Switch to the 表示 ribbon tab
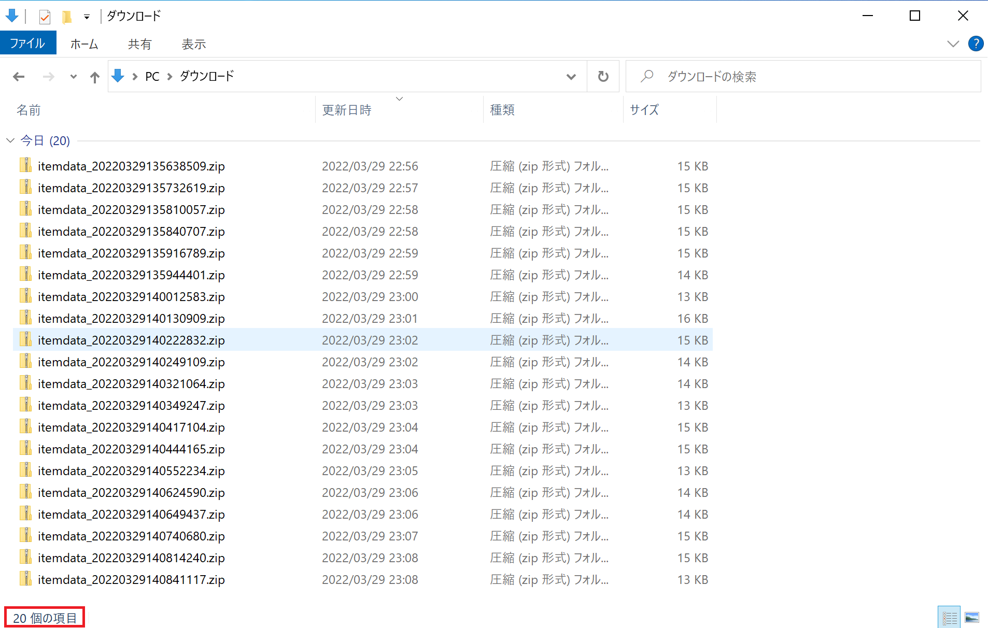The width and height of the screenshot is (988, 628). (194, 44)
